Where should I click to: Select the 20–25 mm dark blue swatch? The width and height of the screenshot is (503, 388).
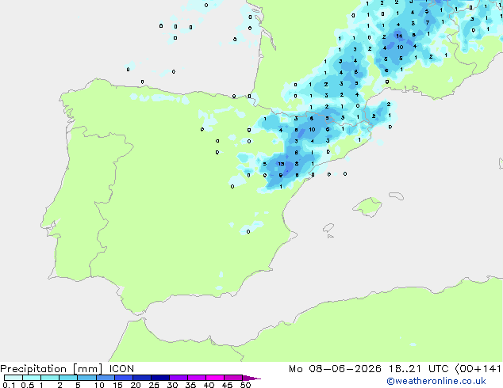[142, 378]
